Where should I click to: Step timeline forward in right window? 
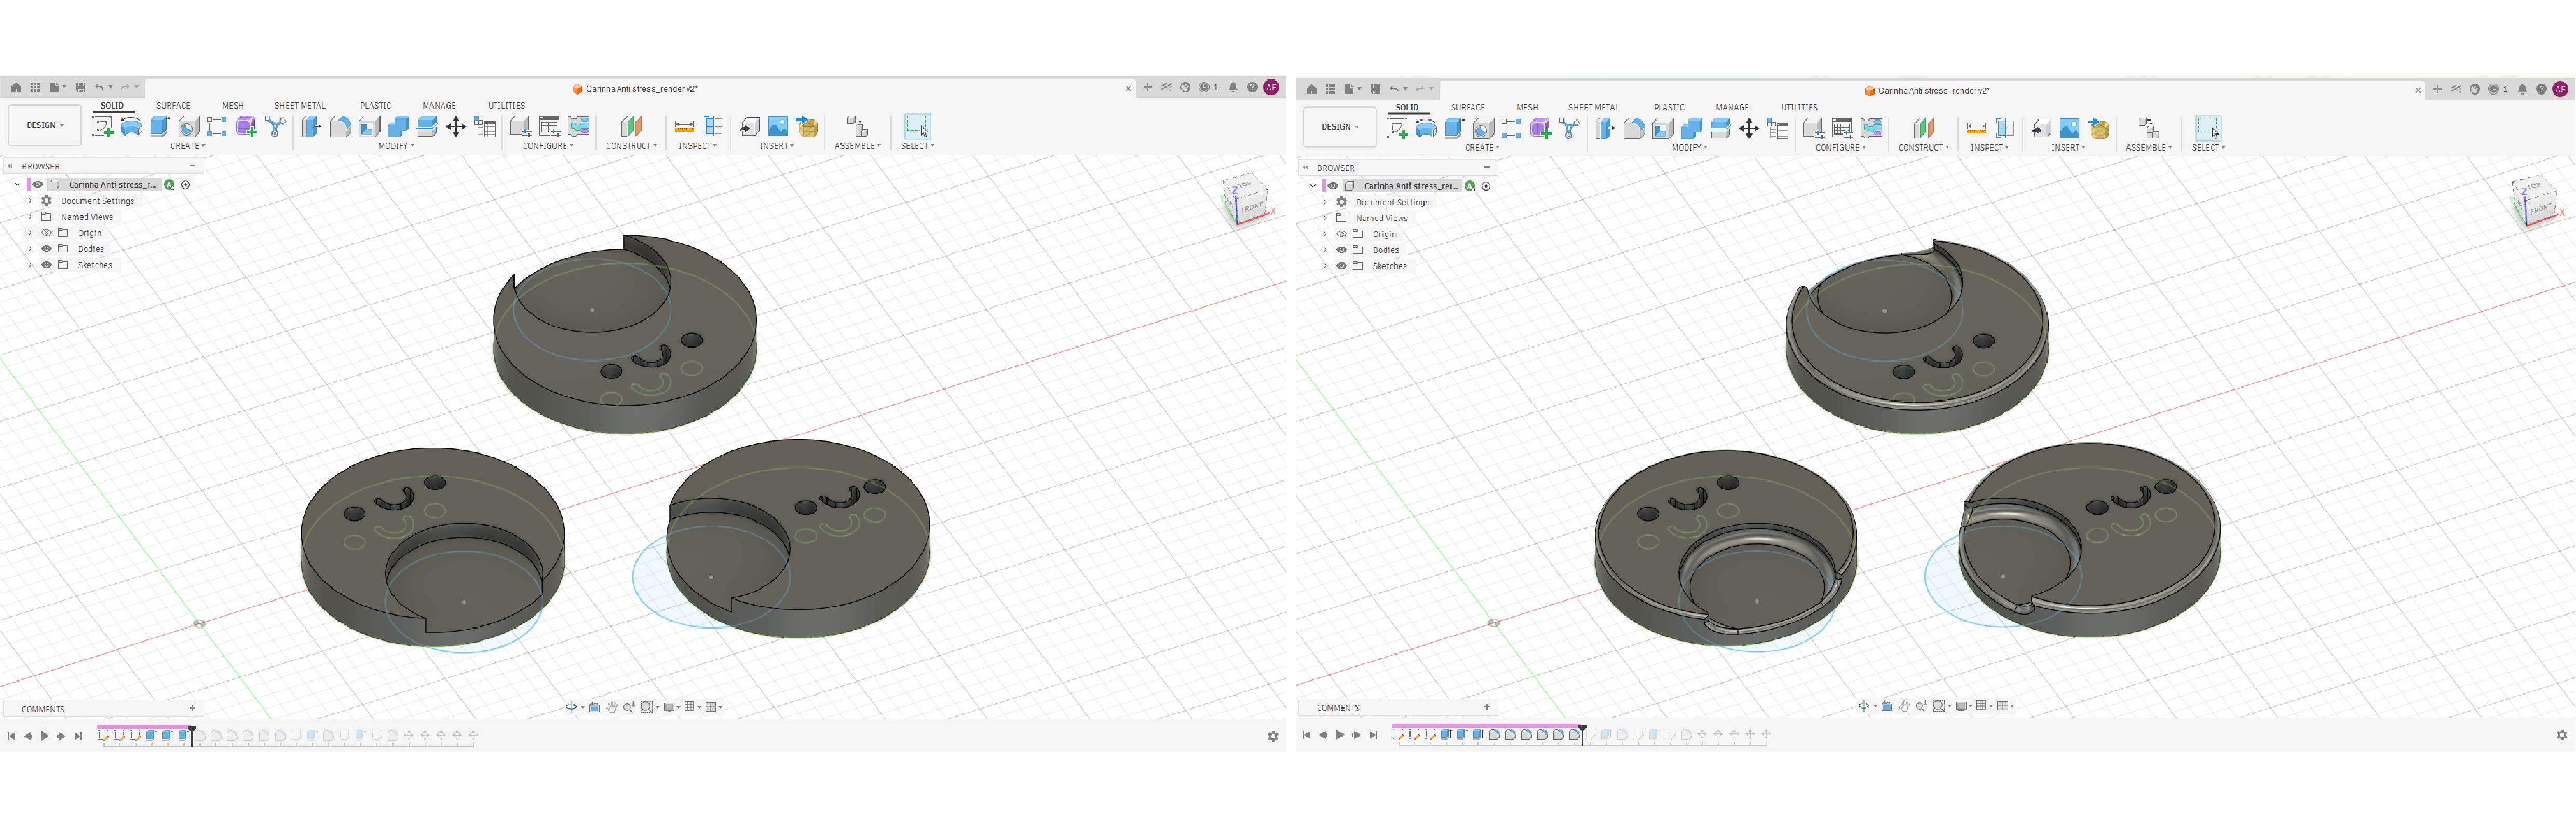(1357, 735)
